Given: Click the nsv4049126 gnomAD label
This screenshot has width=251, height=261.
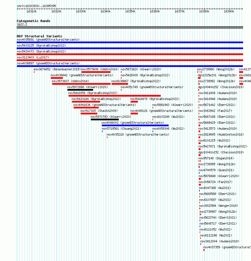Looking at the screenshot, I should click(162, 111).
